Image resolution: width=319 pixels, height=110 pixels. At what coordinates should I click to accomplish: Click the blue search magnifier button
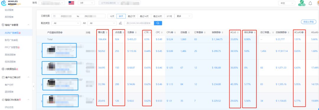tap(158, 23)
